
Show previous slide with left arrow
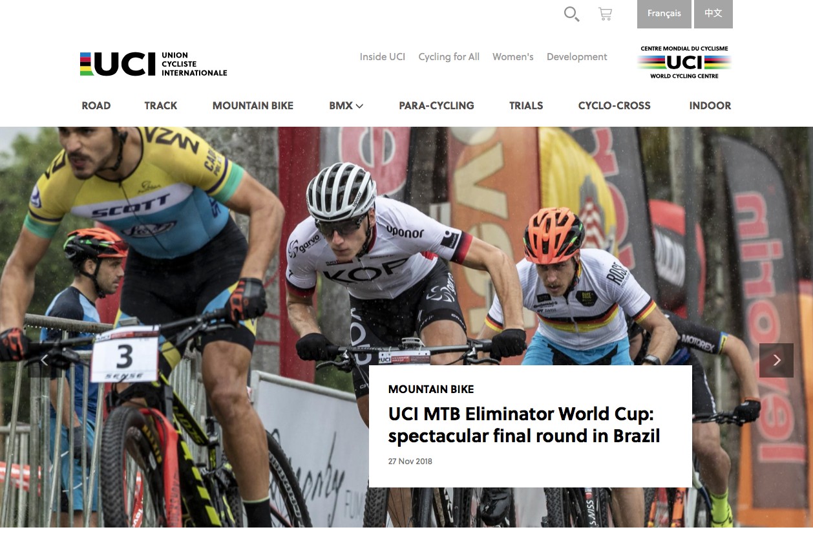[x=45, y=360]
